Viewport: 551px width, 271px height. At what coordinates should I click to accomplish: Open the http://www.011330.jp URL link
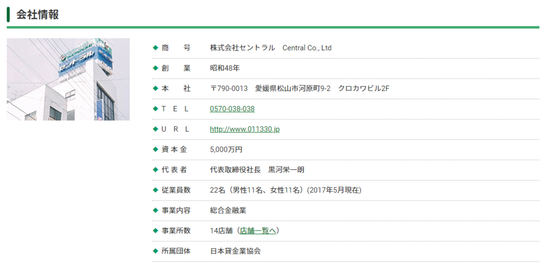click(245, 129)
